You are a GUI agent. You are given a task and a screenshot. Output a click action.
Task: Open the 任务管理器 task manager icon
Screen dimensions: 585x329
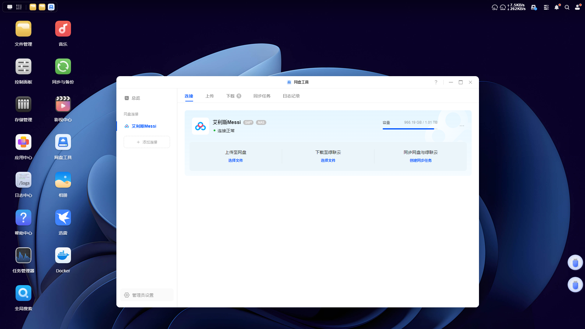point(23,255)
